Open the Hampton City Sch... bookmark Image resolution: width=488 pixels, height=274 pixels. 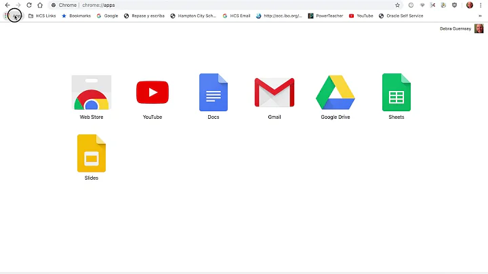tap(193, 16)
